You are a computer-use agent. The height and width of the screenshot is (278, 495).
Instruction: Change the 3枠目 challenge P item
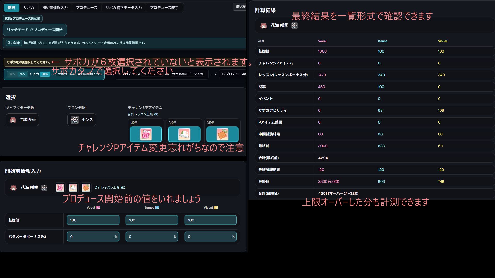click(x=222, y=134)
